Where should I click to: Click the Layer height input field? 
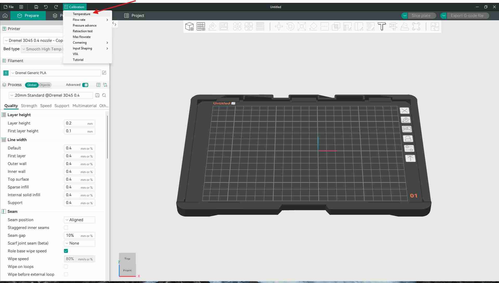pyautogui.click(x=80, y=123)
